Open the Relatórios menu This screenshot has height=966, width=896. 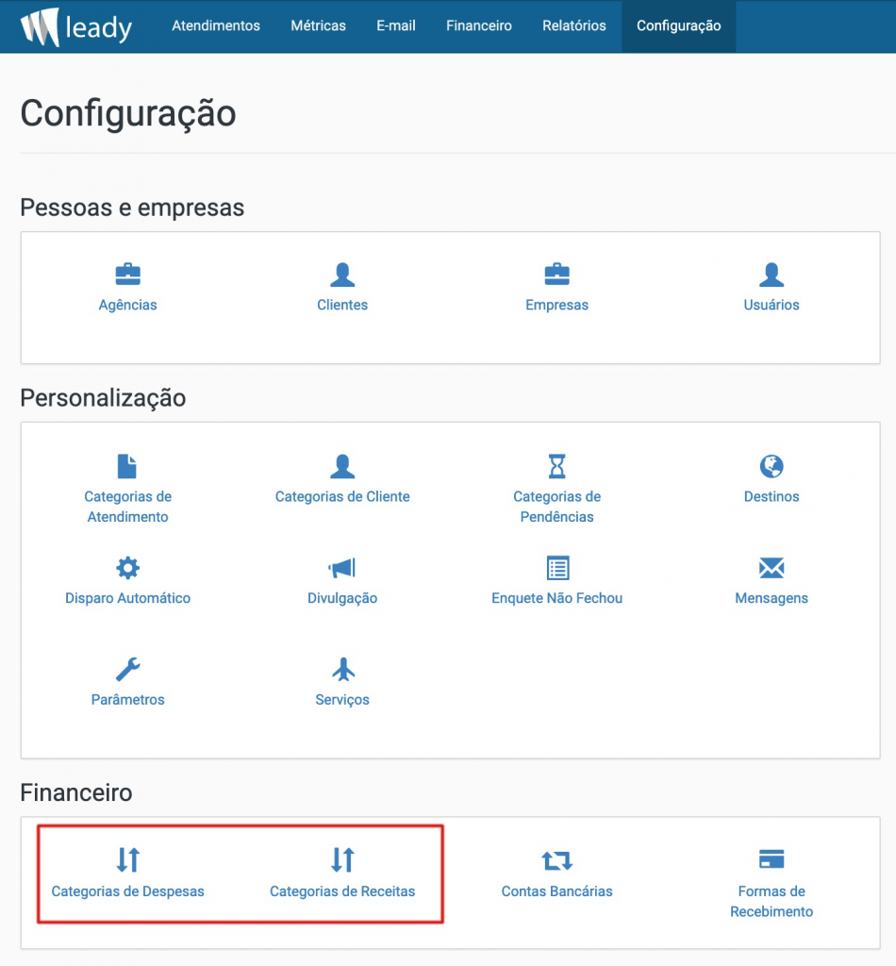tap(574, 25)
